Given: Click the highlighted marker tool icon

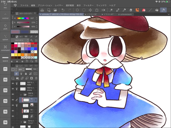Looking at the screenshot, I should click(x=163, y=10).
